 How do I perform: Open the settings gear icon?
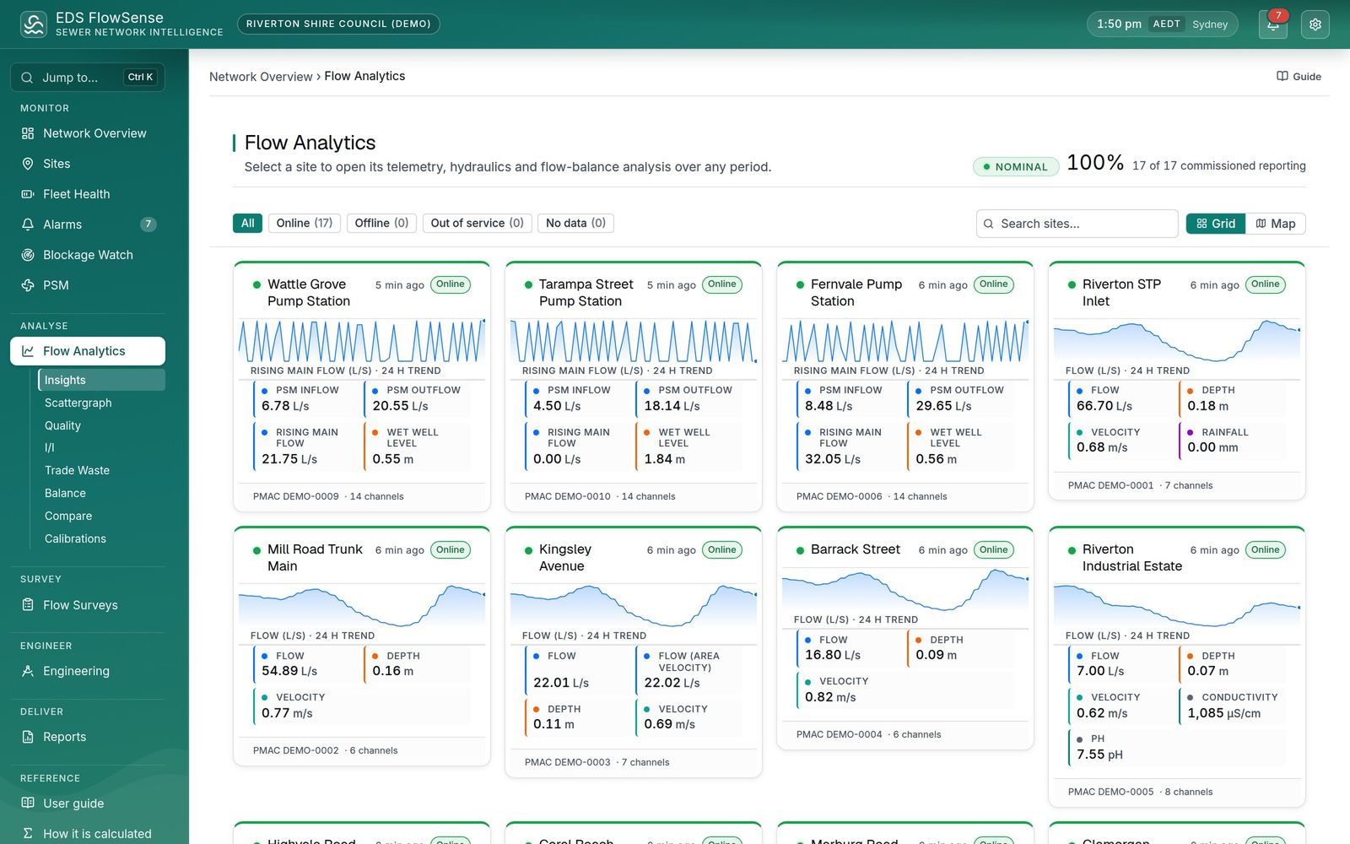[x=1315, y=24]
